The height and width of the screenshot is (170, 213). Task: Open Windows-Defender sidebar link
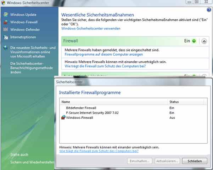pos(25,29)
